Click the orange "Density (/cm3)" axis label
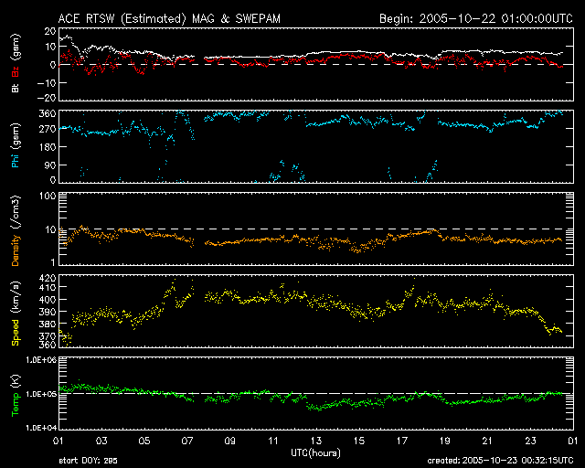This screenshot has height=468, width=585. 16,231
